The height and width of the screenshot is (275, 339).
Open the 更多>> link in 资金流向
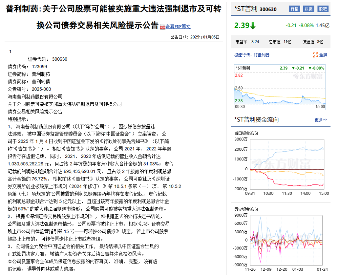tap(320, 120)
